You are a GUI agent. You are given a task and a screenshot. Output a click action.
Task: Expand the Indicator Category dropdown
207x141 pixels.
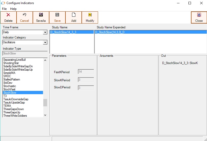point(45,43)
